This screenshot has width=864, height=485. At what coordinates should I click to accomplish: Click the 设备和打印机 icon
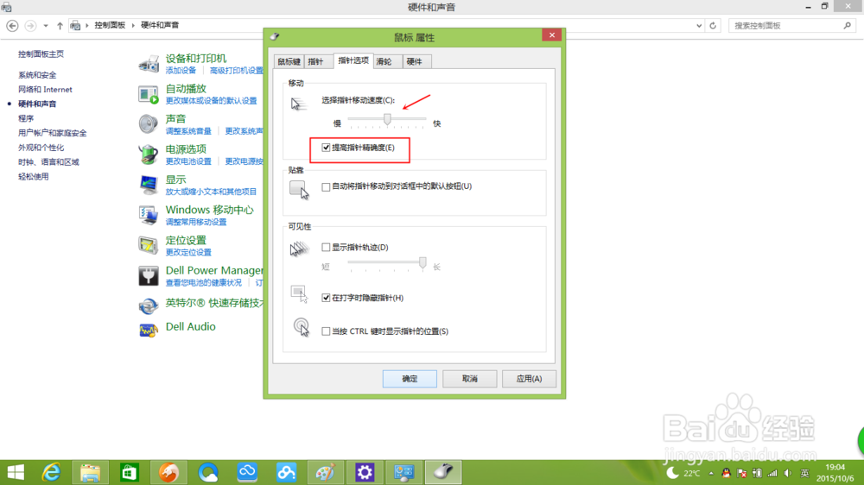click(149, 63)
